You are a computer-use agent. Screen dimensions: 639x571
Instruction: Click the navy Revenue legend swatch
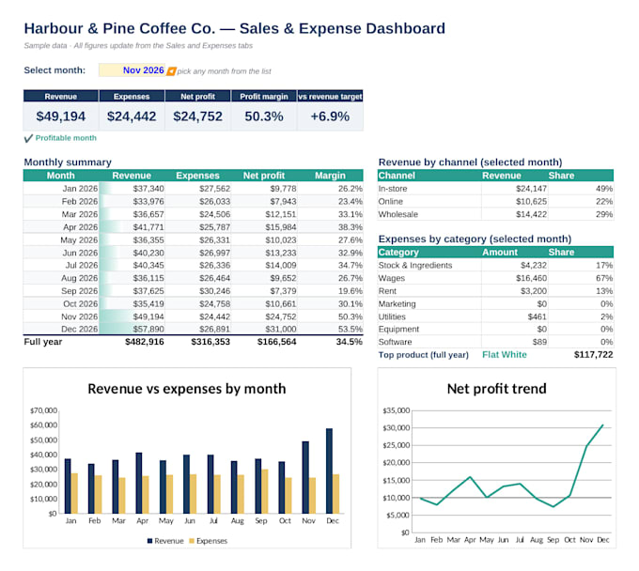(149, 541)
